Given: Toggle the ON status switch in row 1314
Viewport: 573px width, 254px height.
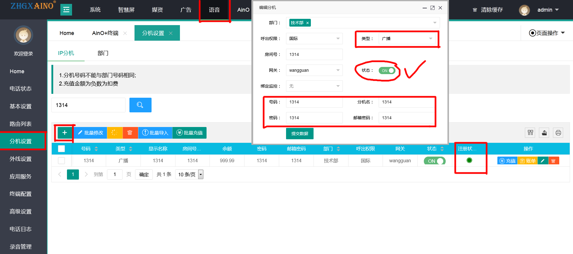Looking at the screenshot, I should [x=434, y=161].
